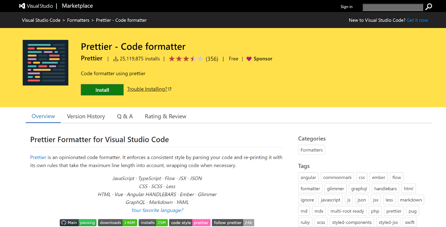446x227 pixels.
Task: Select the graphql tag
Action: click(359, 189)
